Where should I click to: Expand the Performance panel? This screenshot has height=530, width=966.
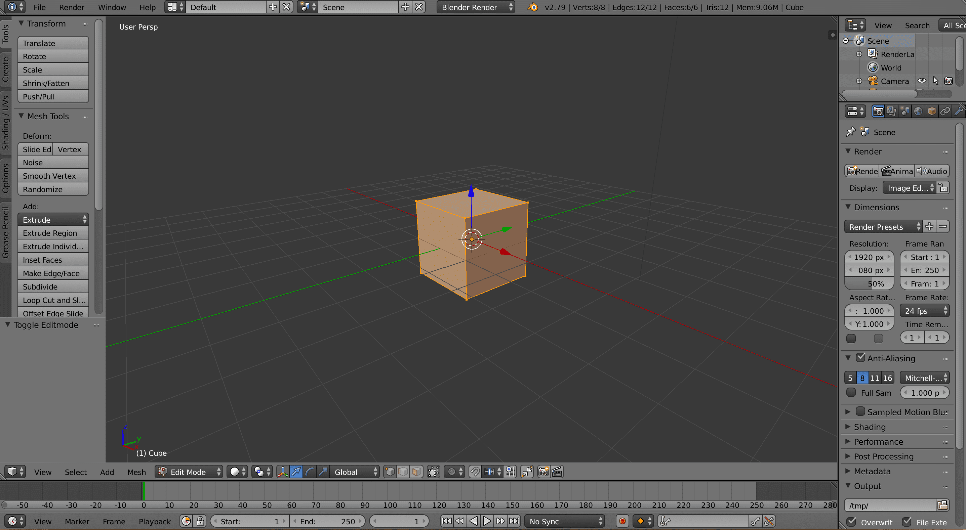pos(878,442)
